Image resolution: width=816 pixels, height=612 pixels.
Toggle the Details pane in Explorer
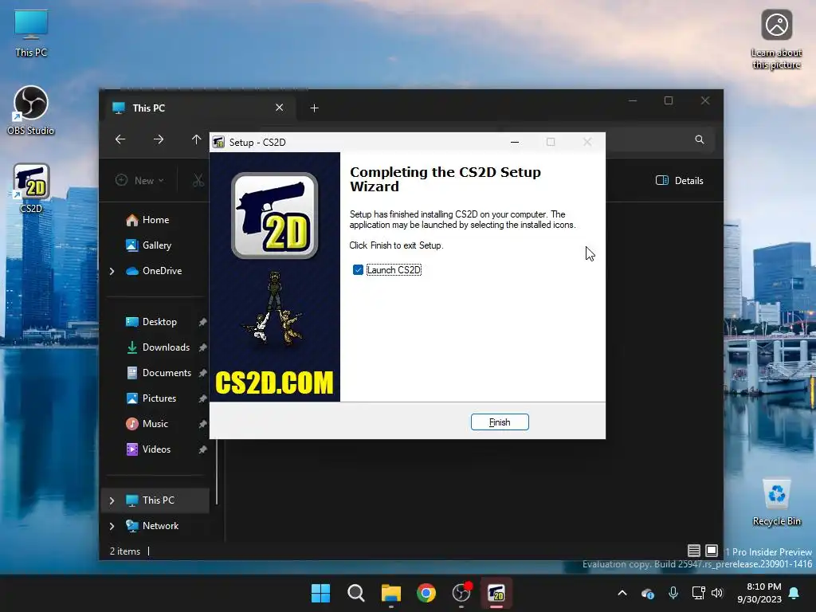680,181
